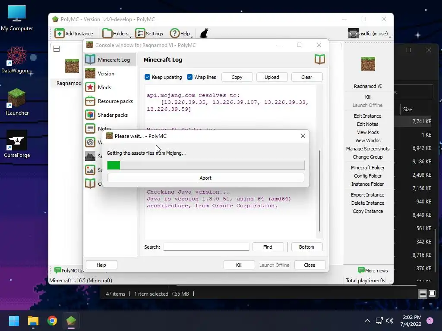This screenshot has height=331, width=442.
Task: Open the Shader packs page
Action: coord(110,115)
